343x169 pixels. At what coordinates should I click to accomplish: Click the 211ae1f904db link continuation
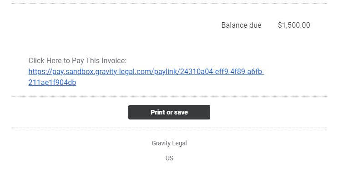(x=52, y=83)
